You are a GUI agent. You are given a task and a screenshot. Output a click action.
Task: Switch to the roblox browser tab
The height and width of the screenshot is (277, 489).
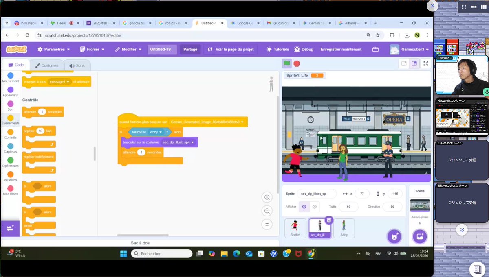tap(173, 23)
